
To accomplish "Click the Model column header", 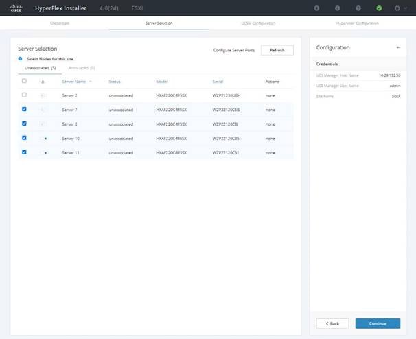I will 162,82.
